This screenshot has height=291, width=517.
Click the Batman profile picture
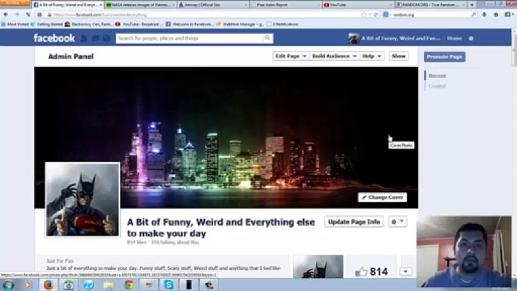82,200
